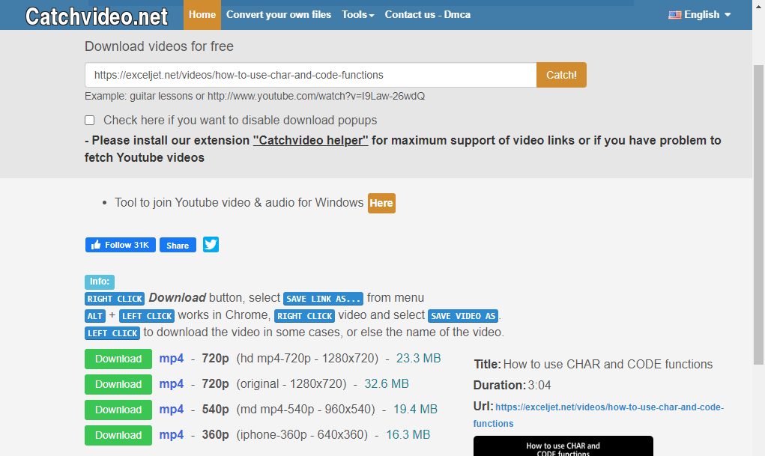This screenshot has width=765, height=456.
Task: Download the 540p md mp4 video
Action: pos(118,410)
